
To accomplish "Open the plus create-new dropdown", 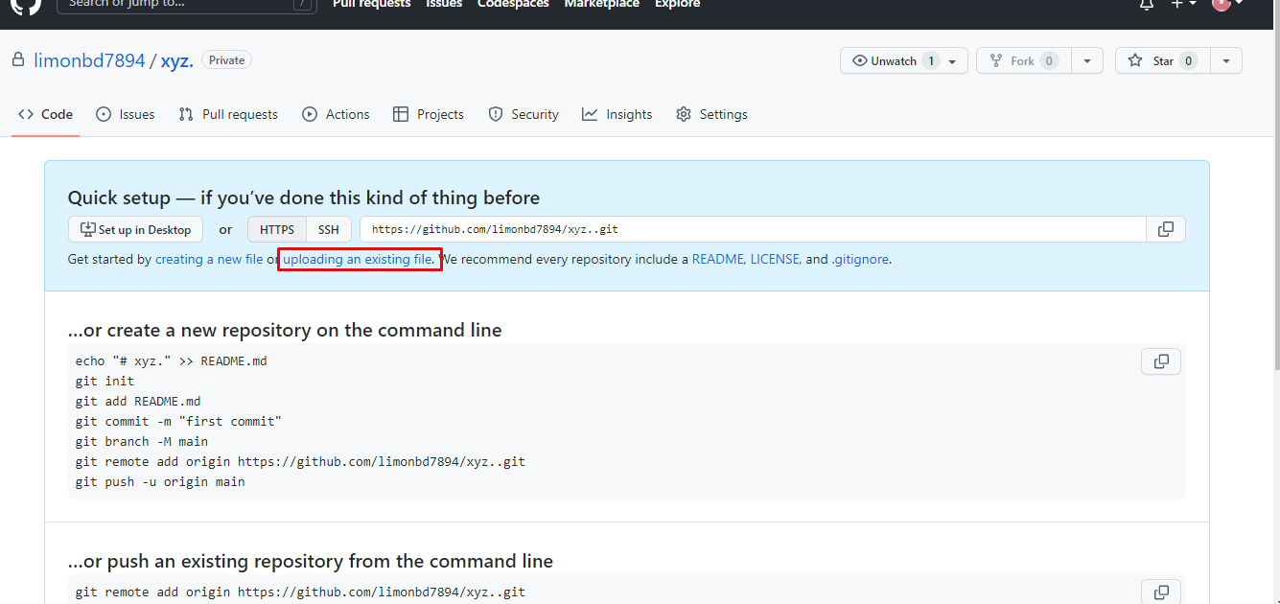I will coord(1183,4).
